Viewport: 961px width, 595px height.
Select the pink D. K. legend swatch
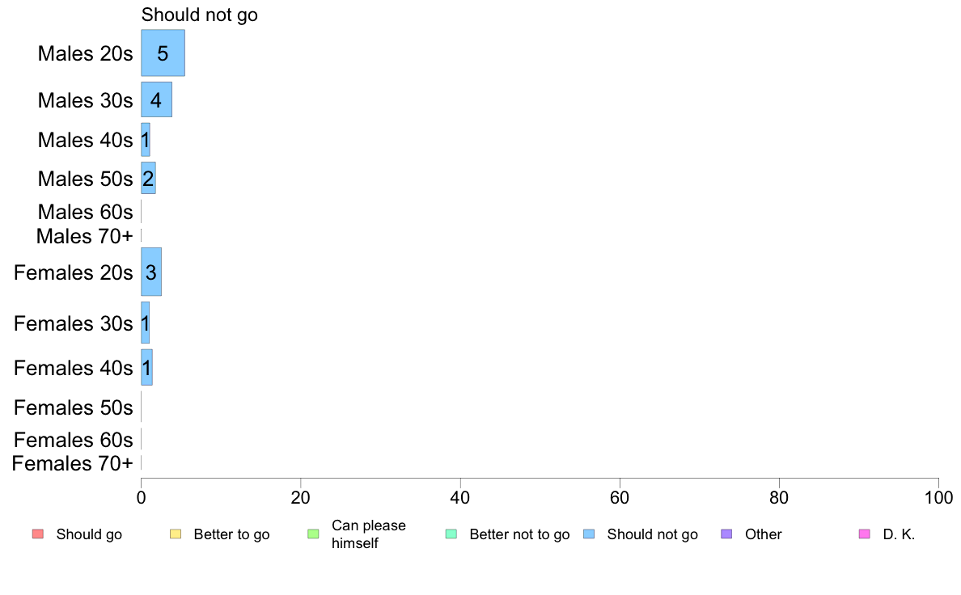click(865, 534)
